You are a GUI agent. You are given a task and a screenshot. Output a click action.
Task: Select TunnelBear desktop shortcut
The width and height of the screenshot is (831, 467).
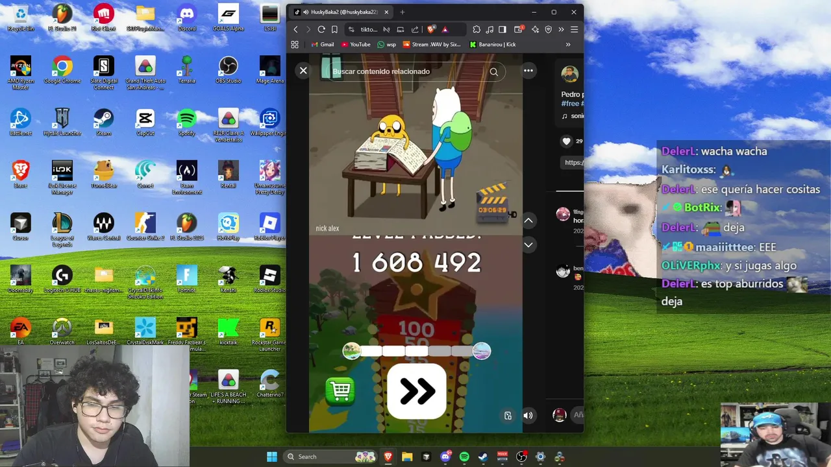tap(104, 174)
